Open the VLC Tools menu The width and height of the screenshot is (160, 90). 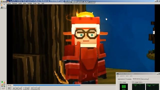[35, 3]
